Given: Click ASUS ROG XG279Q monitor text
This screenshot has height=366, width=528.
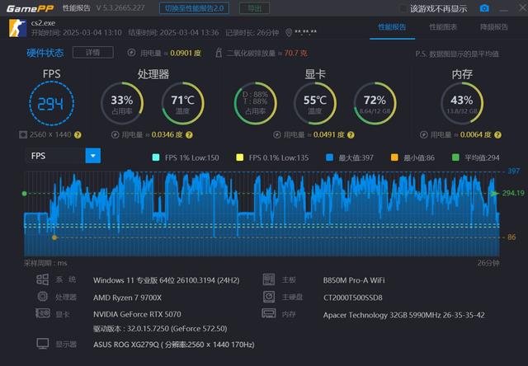Looking at the screenshot, I should click(x=174, y=345).
